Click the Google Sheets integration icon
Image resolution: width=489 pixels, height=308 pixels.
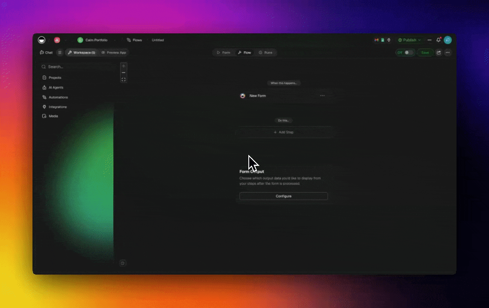tap(383, 40)
